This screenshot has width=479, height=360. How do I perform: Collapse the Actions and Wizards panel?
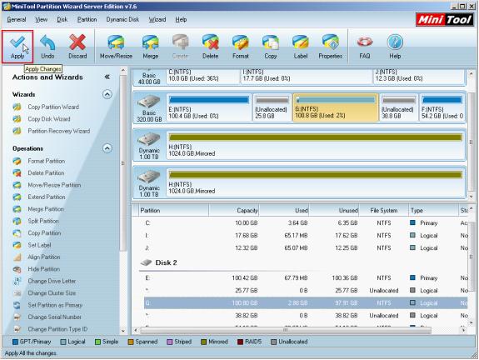(107, 77)
